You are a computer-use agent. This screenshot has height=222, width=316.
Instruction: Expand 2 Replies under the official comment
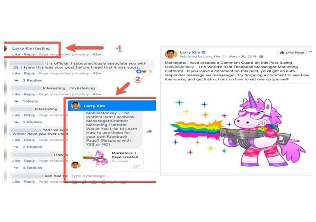pos(32,80)
